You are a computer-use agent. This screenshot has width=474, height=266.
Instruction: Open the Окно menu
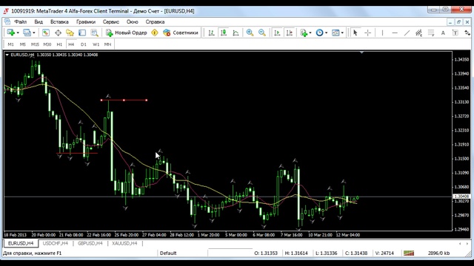point(133,21)
